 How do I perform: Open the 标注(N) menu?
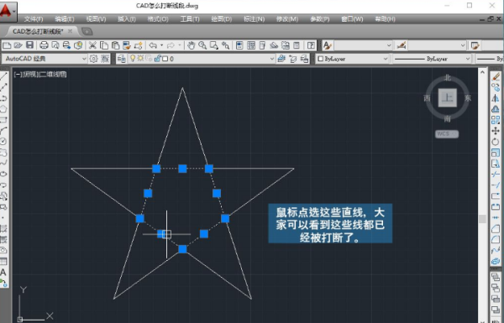[254, 19]
